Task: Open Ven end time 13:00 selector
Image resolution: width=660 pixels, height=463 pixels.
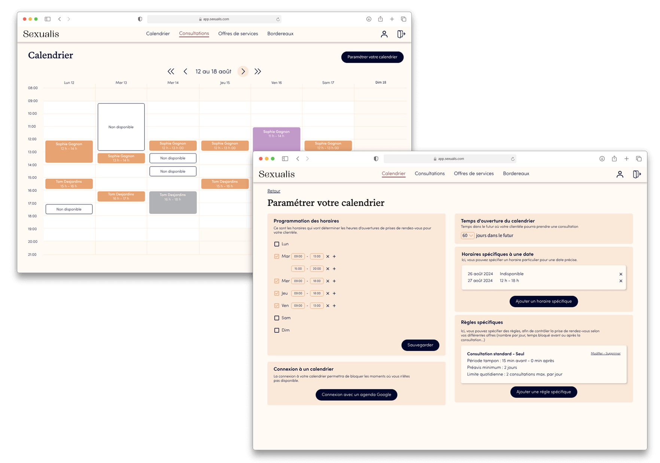Action: pos(317,306)
